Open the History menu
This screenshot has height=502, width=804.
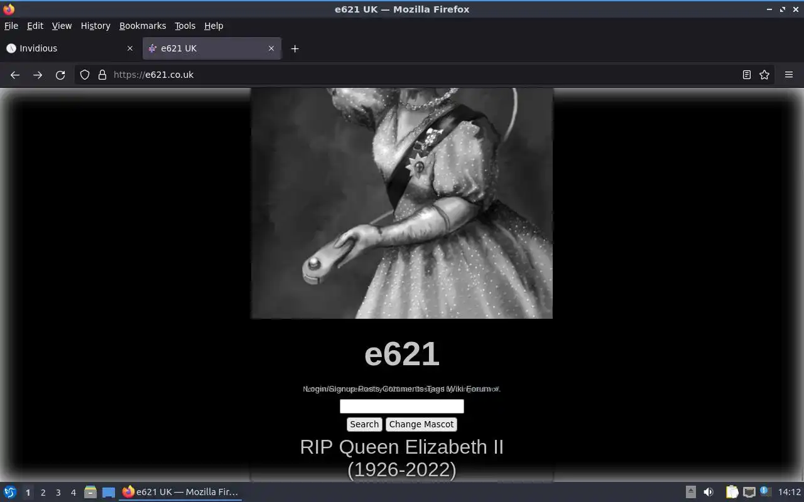point(95,26)
